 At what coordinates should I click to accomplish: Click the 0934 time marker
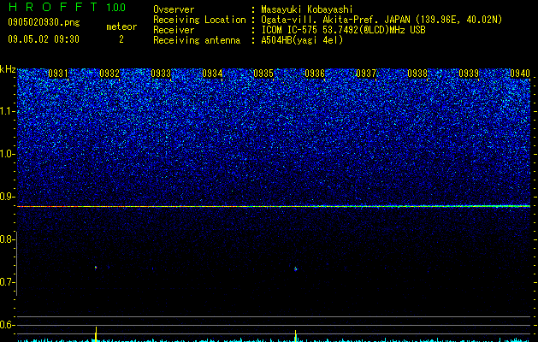tap(212, 74)
